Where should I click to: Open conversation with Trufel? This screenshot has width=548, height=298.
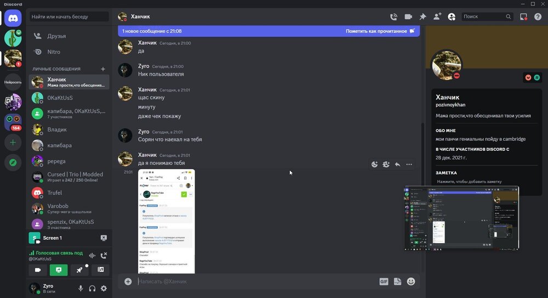pyautogui.click(x=69, y=193)
